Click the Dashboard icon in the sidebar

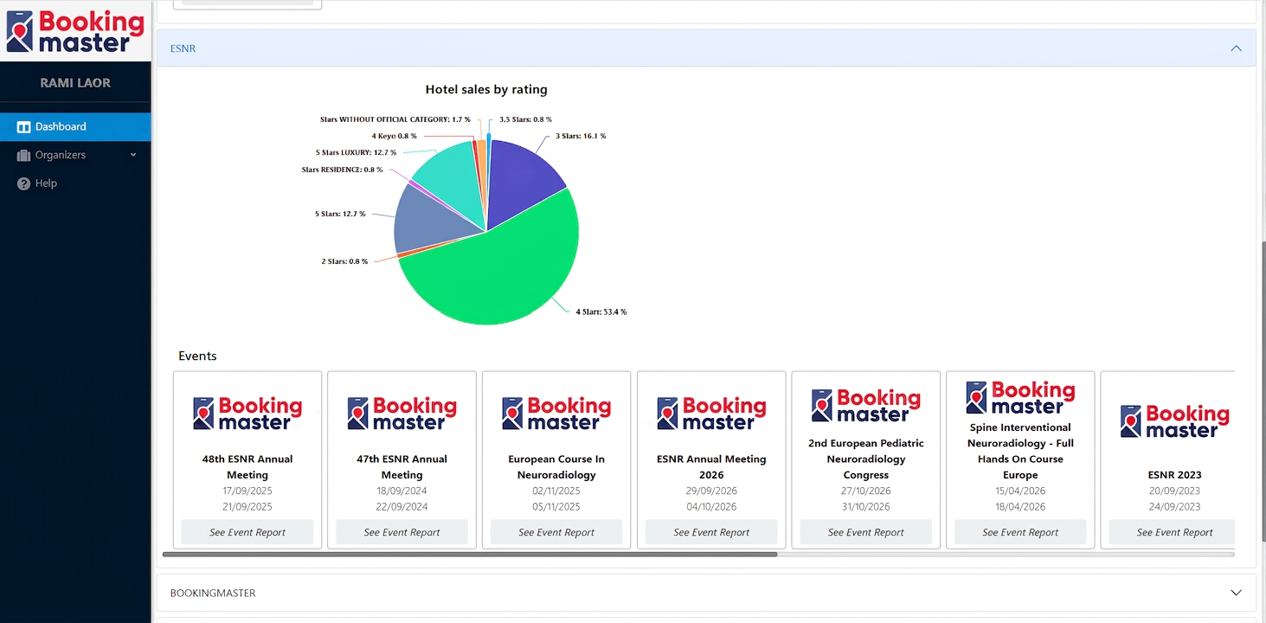coord(24,126)
